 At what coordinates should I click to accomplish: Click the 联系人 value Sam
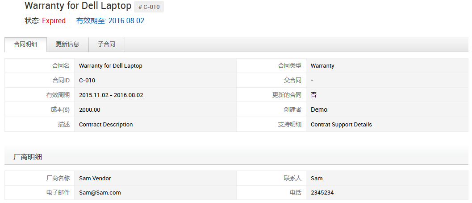point(317,179)
